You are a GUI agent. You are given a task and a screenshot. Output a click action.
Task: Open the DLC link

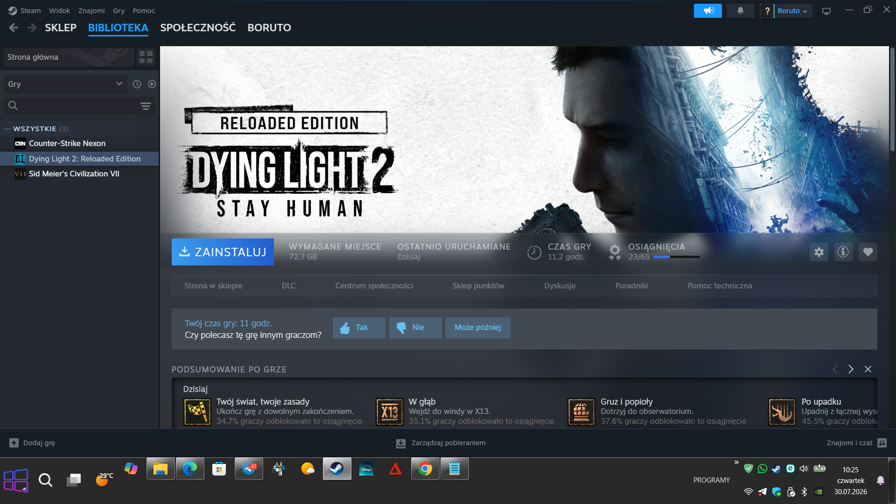point(288,286)
